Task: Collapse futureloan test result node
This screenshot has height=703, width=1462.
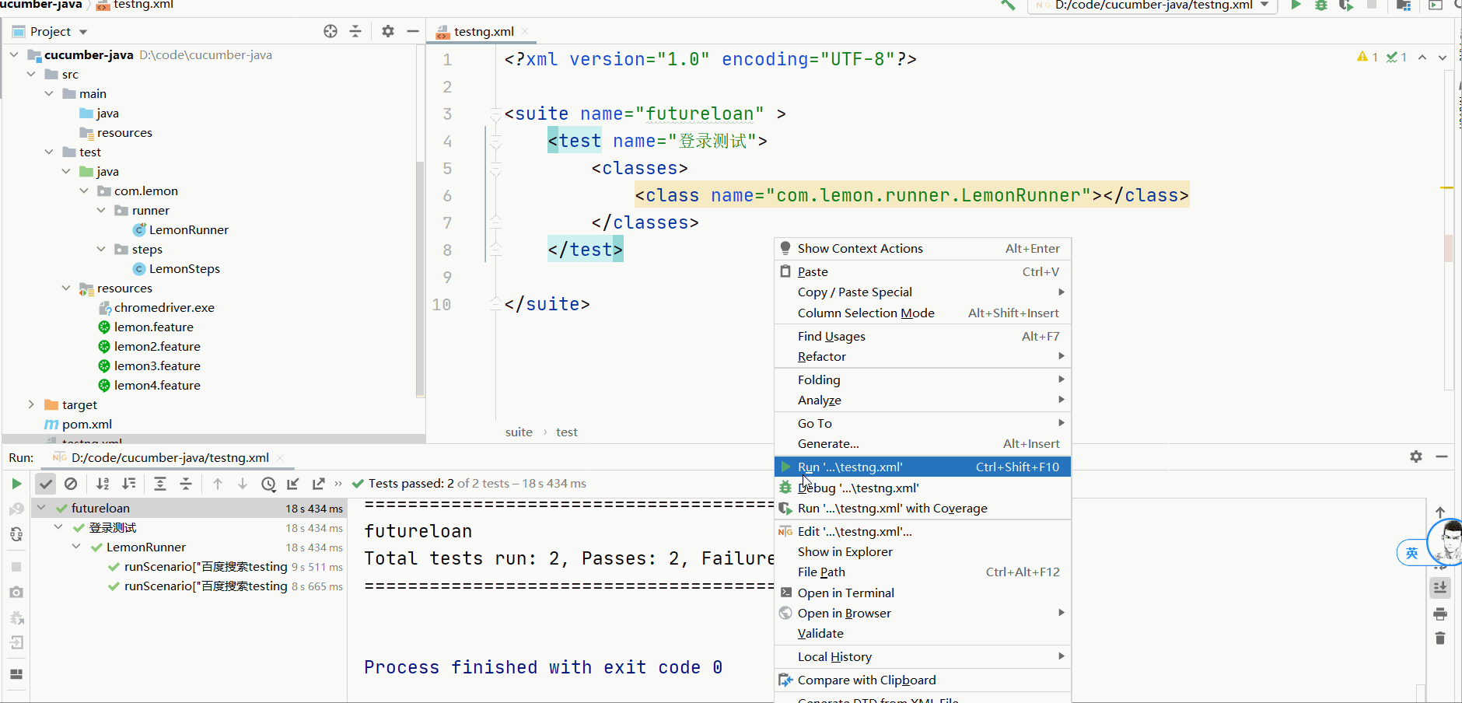Action: click(x=41, y=508)
